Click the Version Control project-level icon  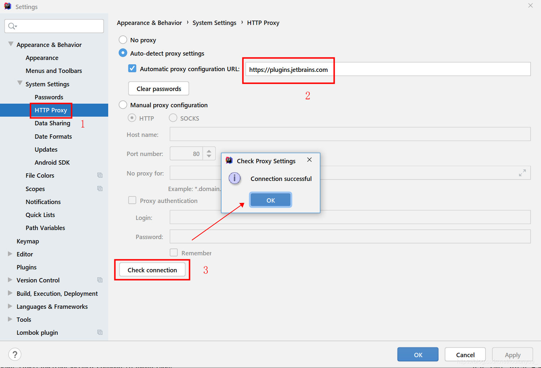point(100,280)
